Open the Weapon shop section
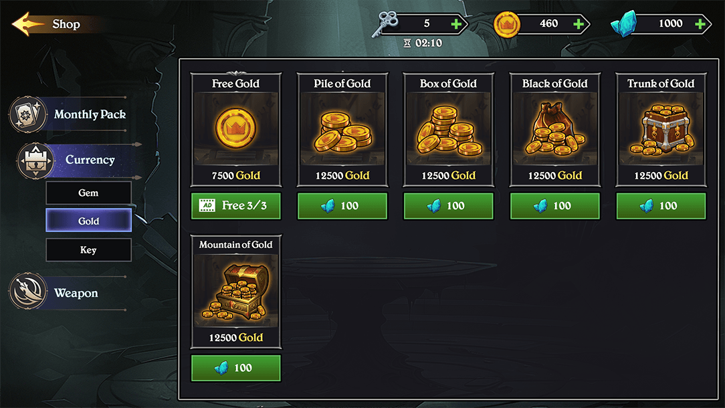Viewport: 725px width, 408px height. click(x=76, y=293)
